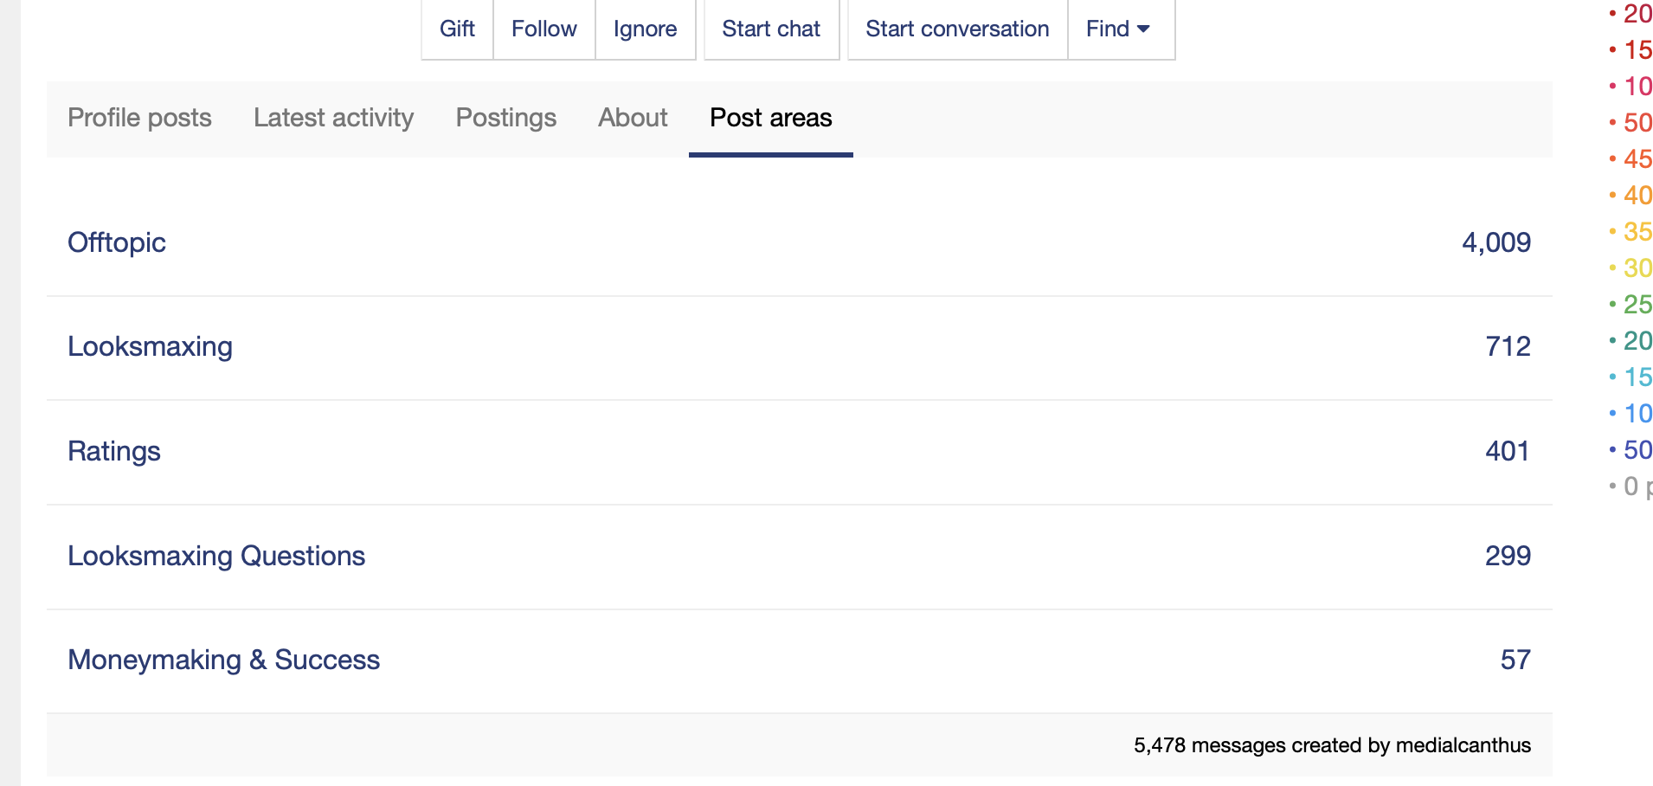Open the Offtopic forum link
Screen dimensions: 1653x786
click(117, 242)
